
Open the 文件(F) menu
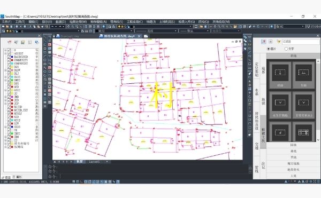[6, 22]
